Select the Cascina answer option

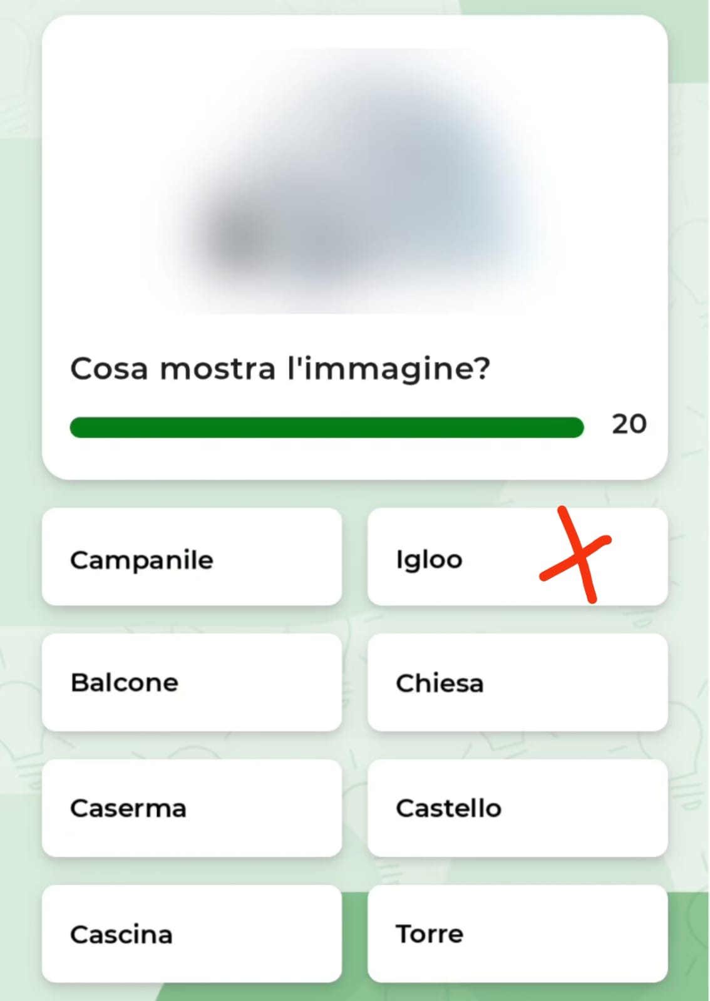(x=192, y=934)
